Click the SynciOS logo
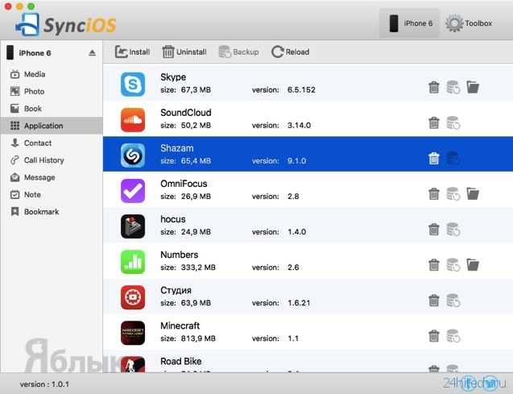This screenshot has width=513, height=394. (66, 24)
